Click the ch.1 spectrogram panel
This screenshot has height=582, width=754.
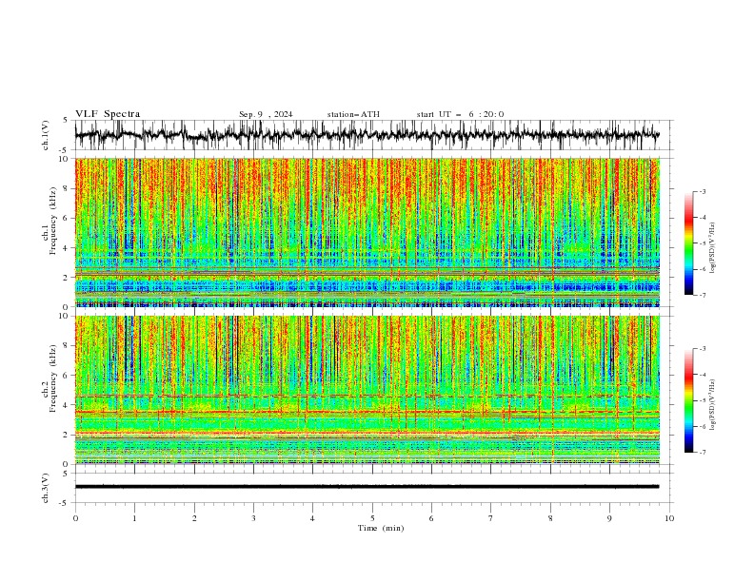tap(367, 232)
